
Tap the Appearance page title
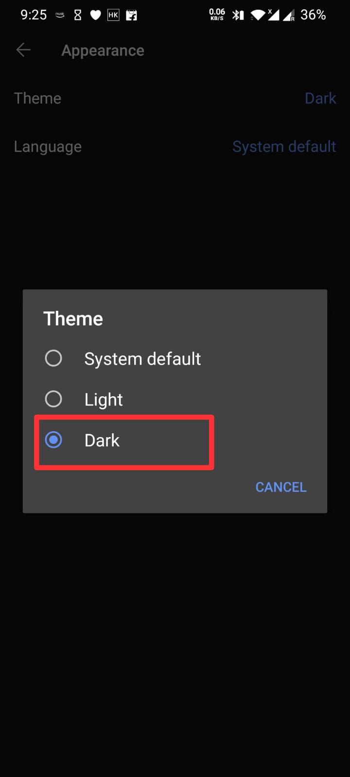point(103,51)
